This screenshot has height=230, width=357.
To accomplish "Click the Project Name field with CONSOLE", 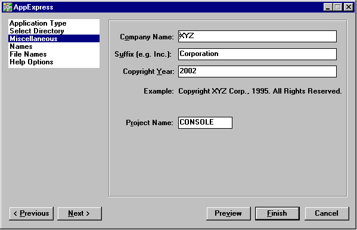I will pyautogui.click(x=205, y=123).
